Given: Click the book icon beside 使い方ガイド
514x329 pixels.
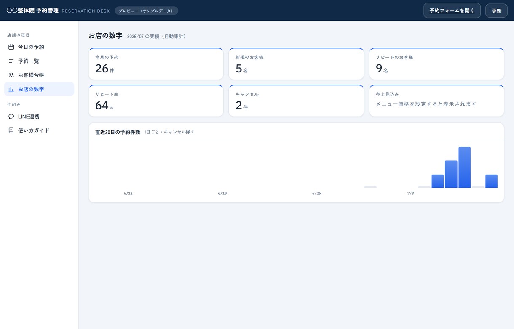Looking at the screenshot, I should (x=11, y=130).
